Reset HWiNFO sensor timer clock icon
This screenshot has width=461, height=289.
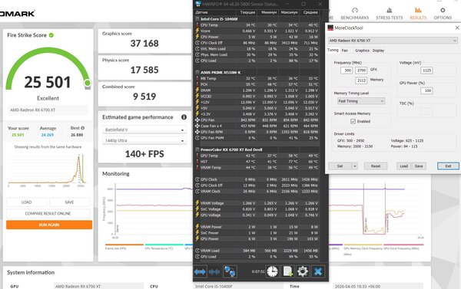tap(272, 271)
